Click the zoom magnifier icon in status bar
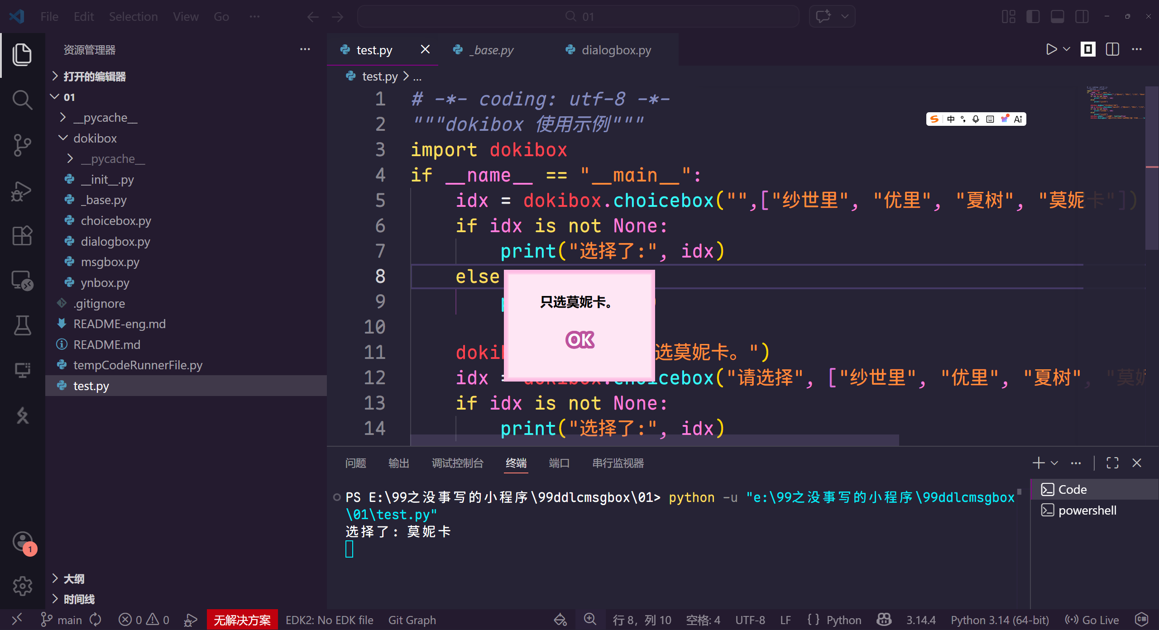 pyautogui.click(x=590, y=619)
